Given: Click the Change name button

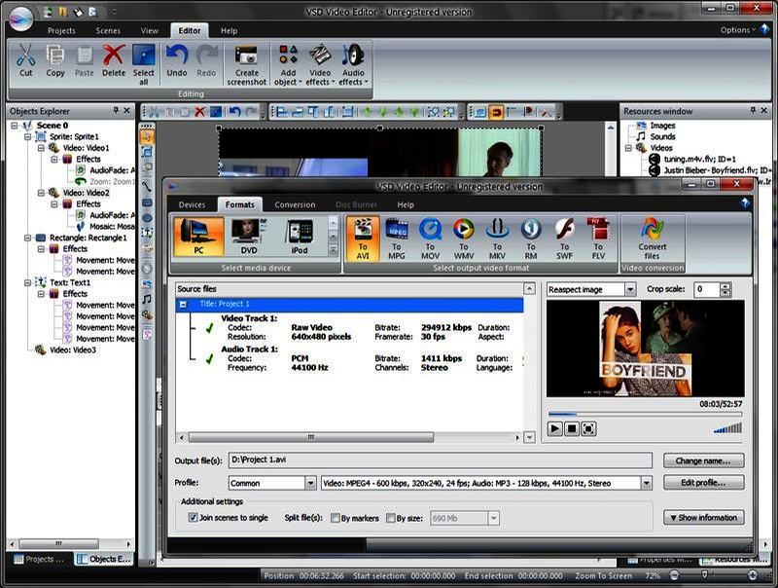Looking at the screenshot, I should (702, 460).
